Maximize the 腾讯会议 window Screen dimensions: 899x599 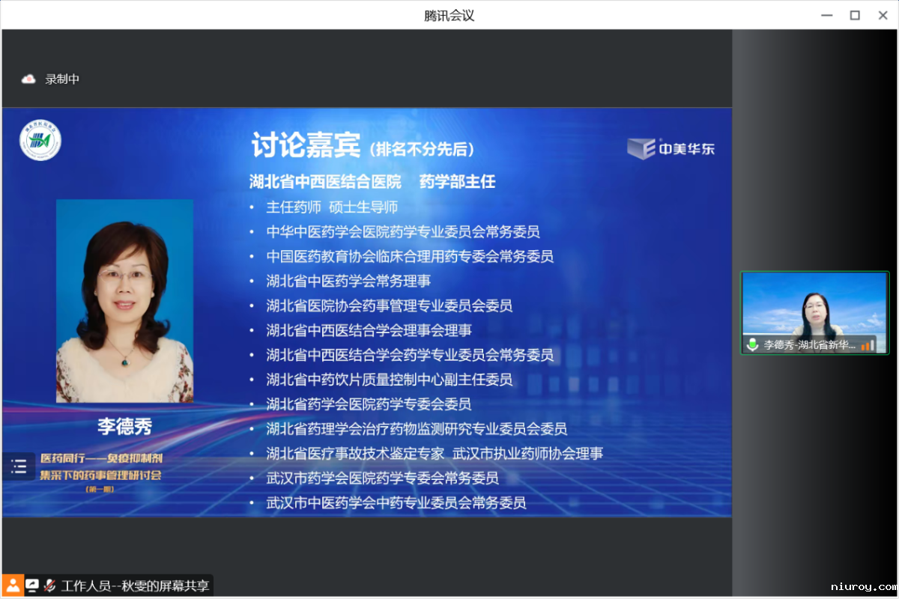click(x=854, y=15)
